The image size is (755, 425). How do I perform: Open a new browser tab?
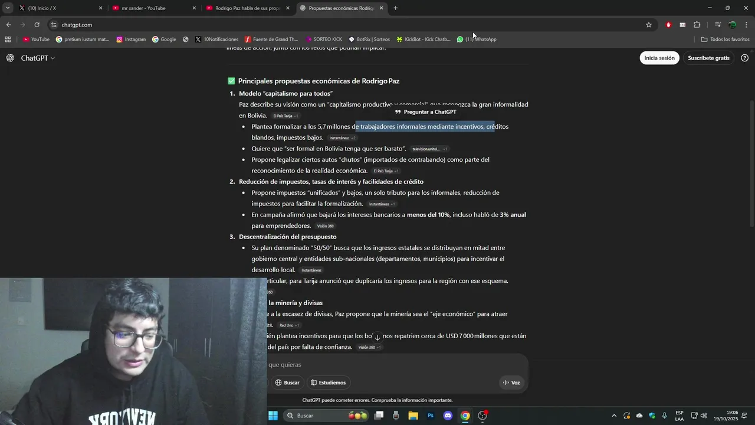(395, 8)
